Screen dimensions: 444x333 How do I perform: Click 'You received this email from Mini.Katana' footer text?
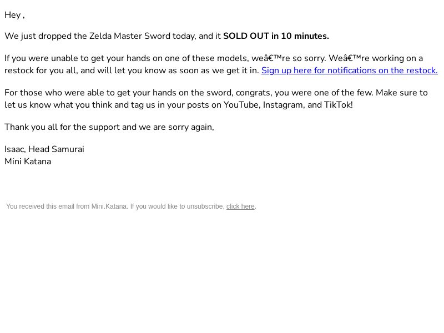coord(67,206)
